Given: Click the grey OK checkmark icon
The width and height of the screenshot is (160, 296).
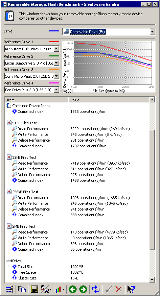Looking at the screenshot, I should click(109, 289).
